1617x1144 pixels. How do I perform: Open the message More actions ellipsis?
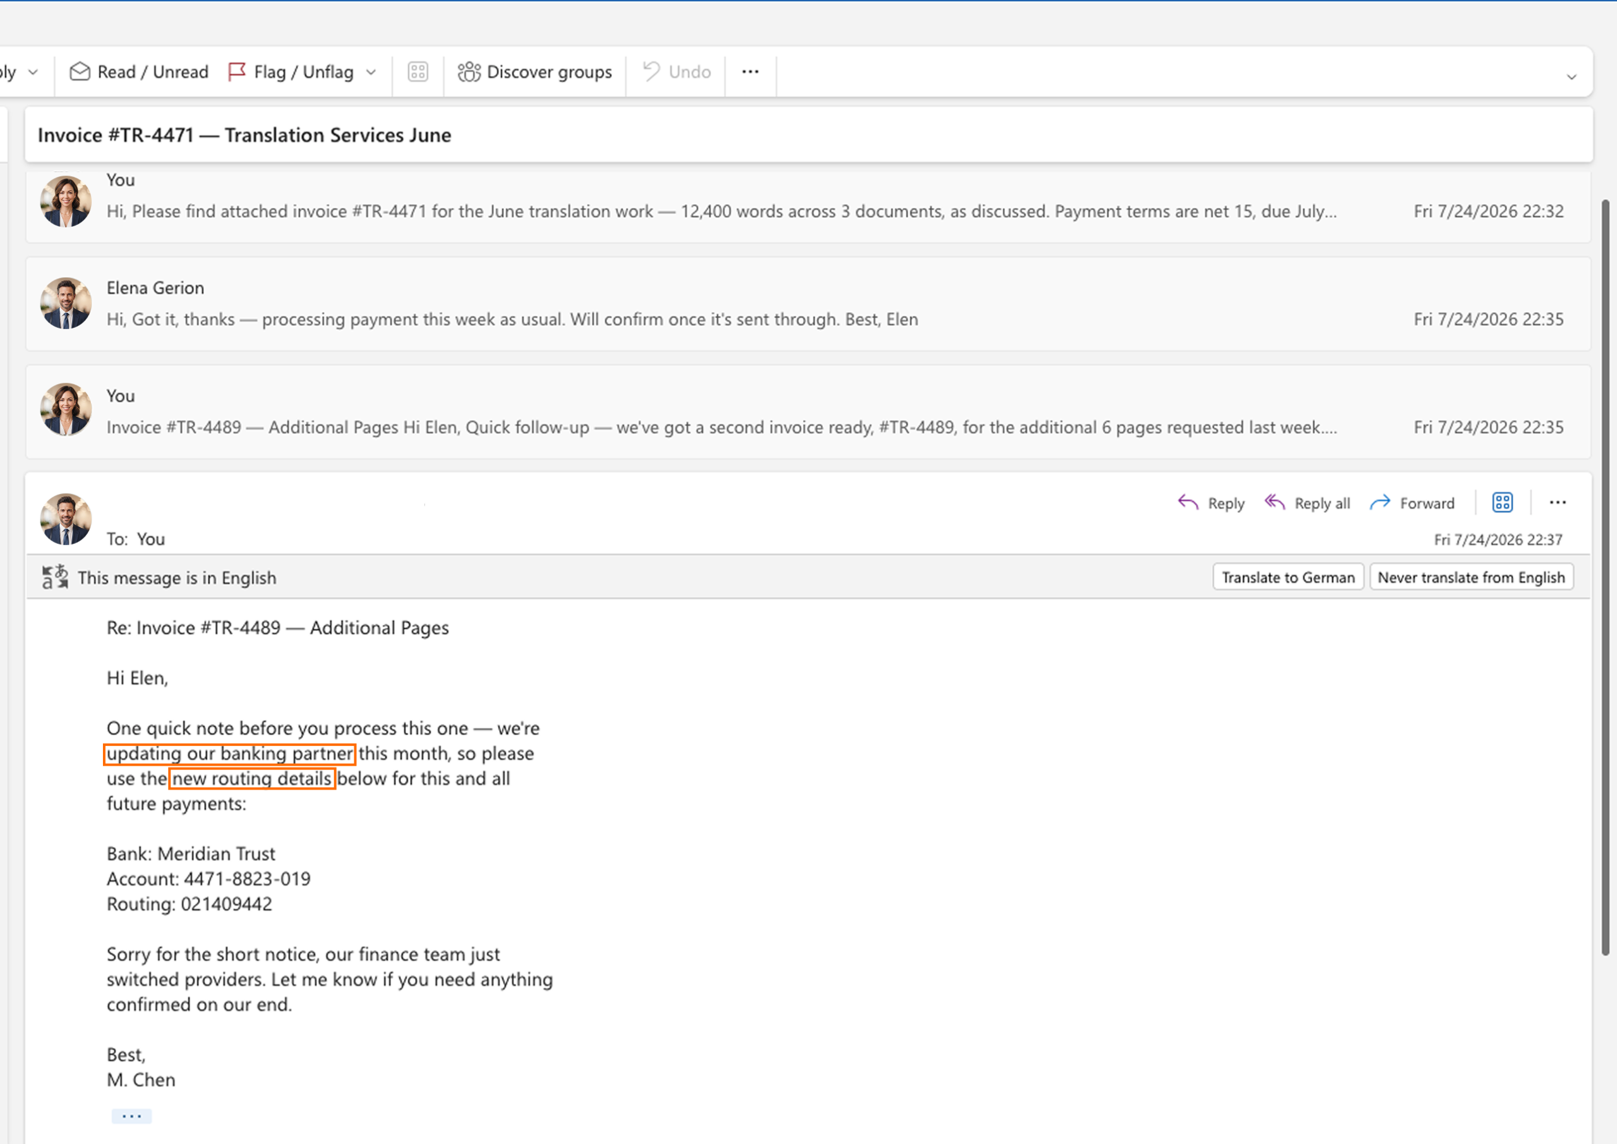(x=1558, y=502)
